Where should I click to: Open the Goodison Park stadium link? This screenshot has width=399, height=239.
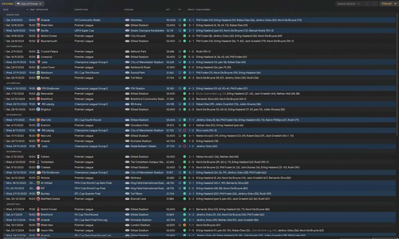pyautogui.click(x=139, y=125)
